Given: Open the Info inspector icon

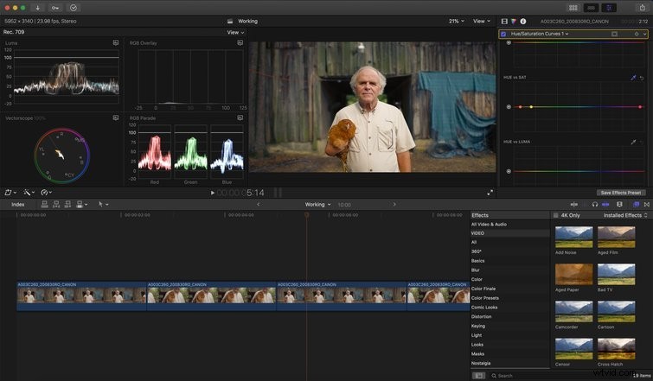Looking at the screenshot, I should (x=523, y=22).
